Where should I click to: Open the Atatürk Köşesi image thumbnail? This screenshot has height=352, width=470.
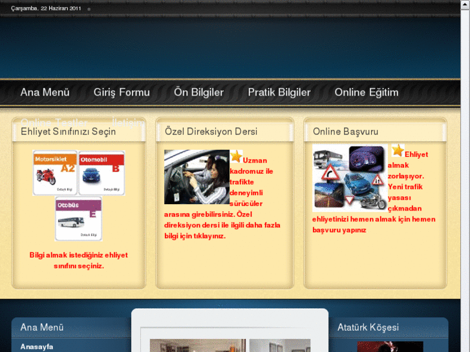click(390, 347)
